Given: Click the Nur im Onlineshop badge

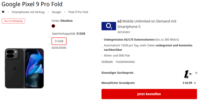Looking at the screenshot, I should point(14,21).
